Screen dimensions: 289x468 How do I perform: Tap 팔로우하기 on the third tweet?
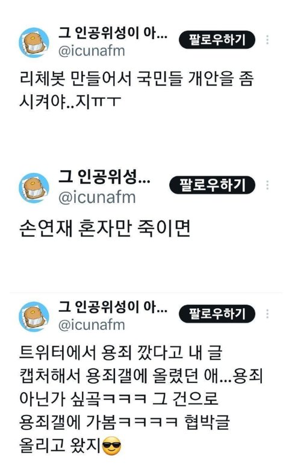(x=217, y=314)
